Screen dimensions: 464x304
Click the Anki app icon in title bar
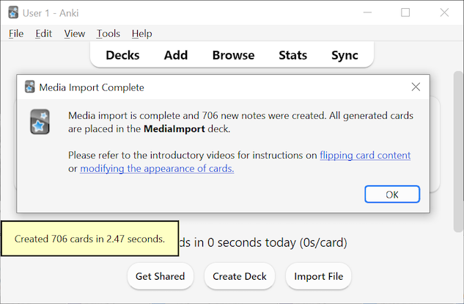13,12
